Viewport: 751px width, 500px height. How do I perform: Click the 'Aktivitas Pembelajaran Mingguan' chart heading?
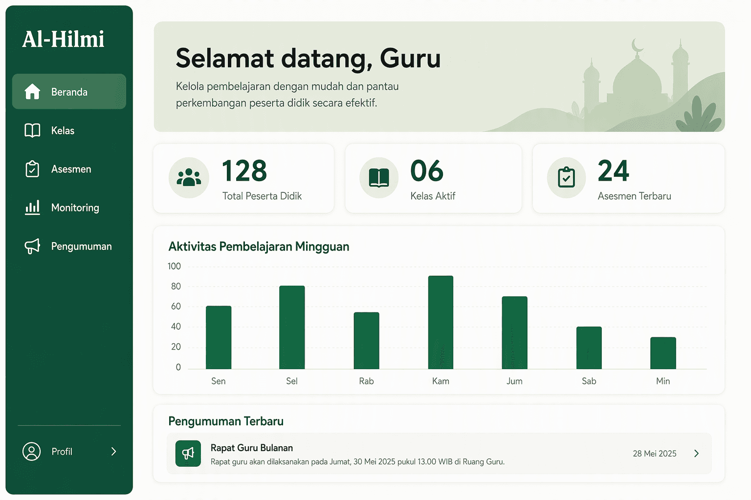tap(259, 247)
